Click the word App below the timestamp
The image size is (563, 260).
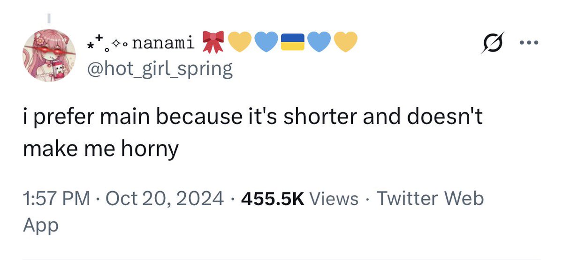pyautogui.click(x=40, y=226)
